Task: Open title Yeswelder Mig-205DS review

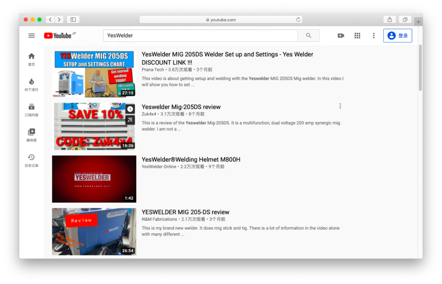Action: pyautogui.click(x=181, y=107)
